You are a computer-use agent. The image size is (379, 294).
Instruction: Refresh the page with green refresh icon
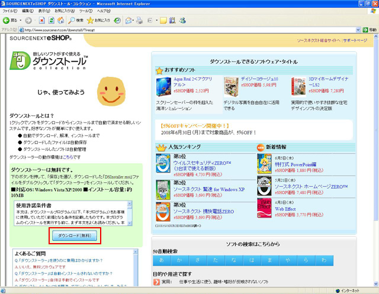(52, 21)
